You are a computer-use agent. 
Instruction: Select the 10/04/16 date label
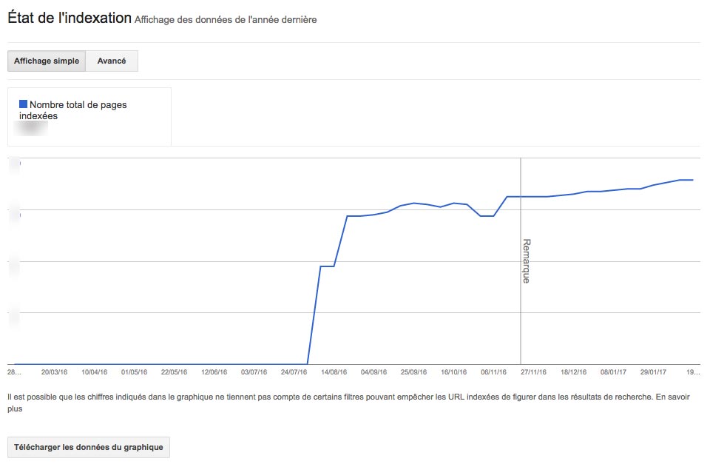click(x=95, y=372)
